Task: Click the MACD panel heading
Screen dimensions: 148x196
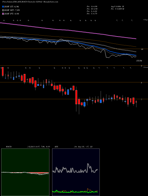Action: tap(9, 147)
